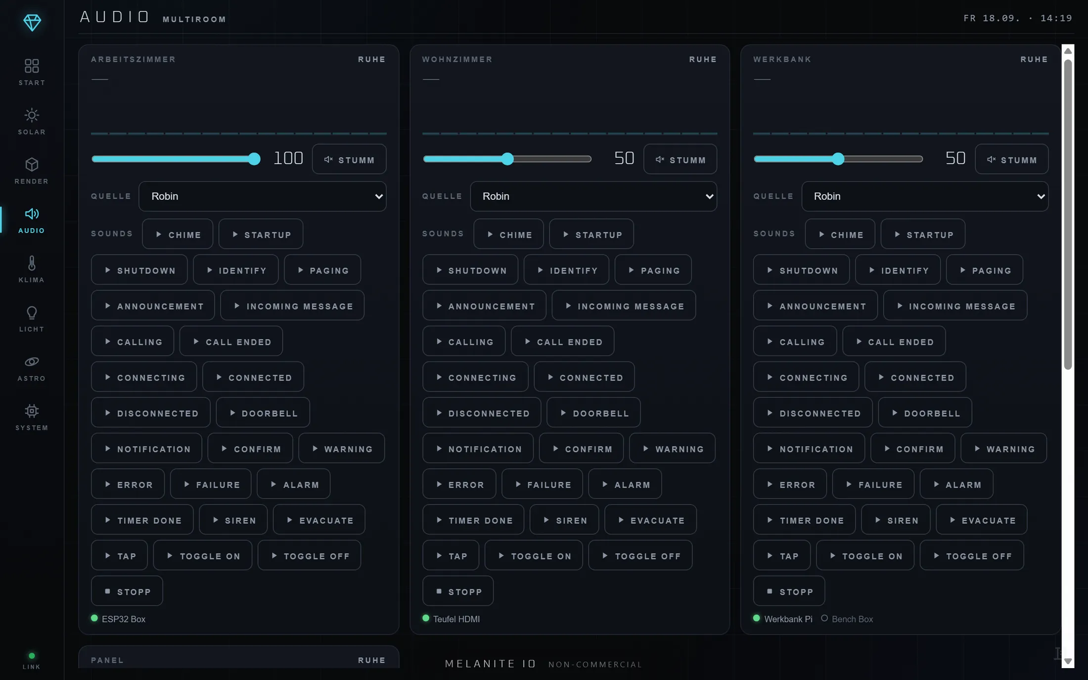
Task: Open the Solar section
Action: (32, 122)
